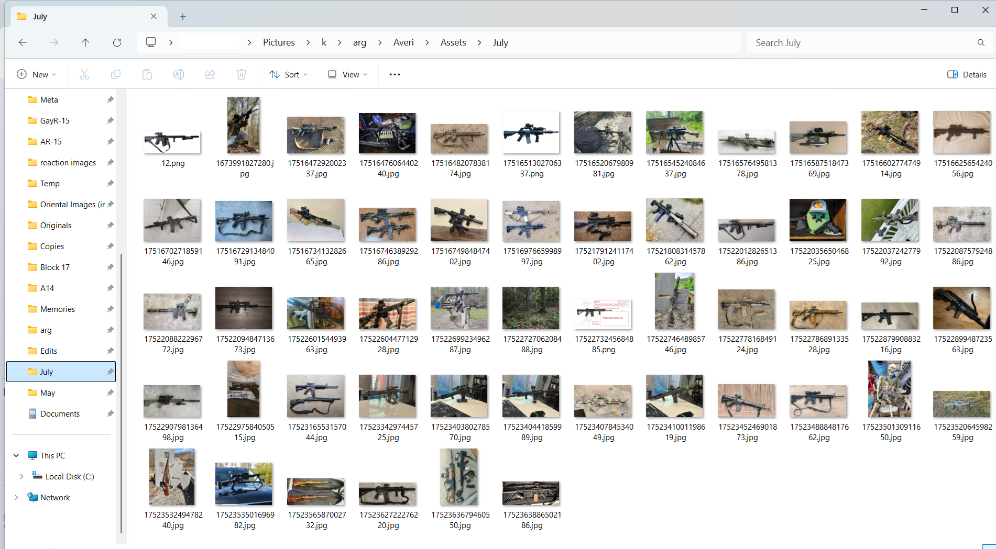Click the k breadcrumb segment

(x=324, y=42)
